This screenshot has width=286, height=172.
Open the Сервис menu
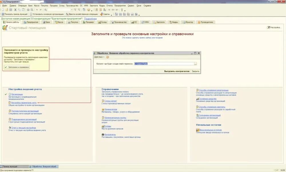[x=131, y=6]
